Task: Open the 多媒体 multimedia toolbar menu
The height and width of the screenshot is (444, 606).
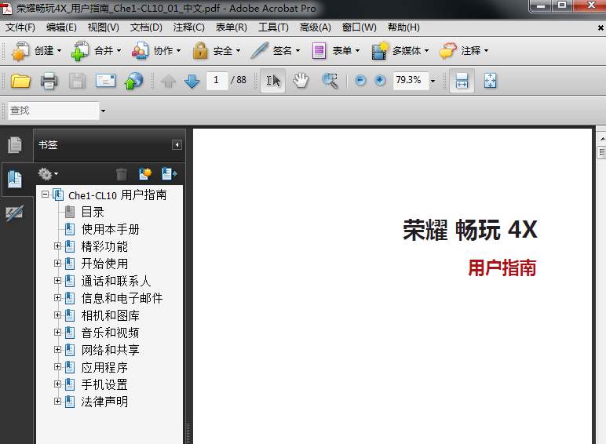Action: click(x=400, y=50)
